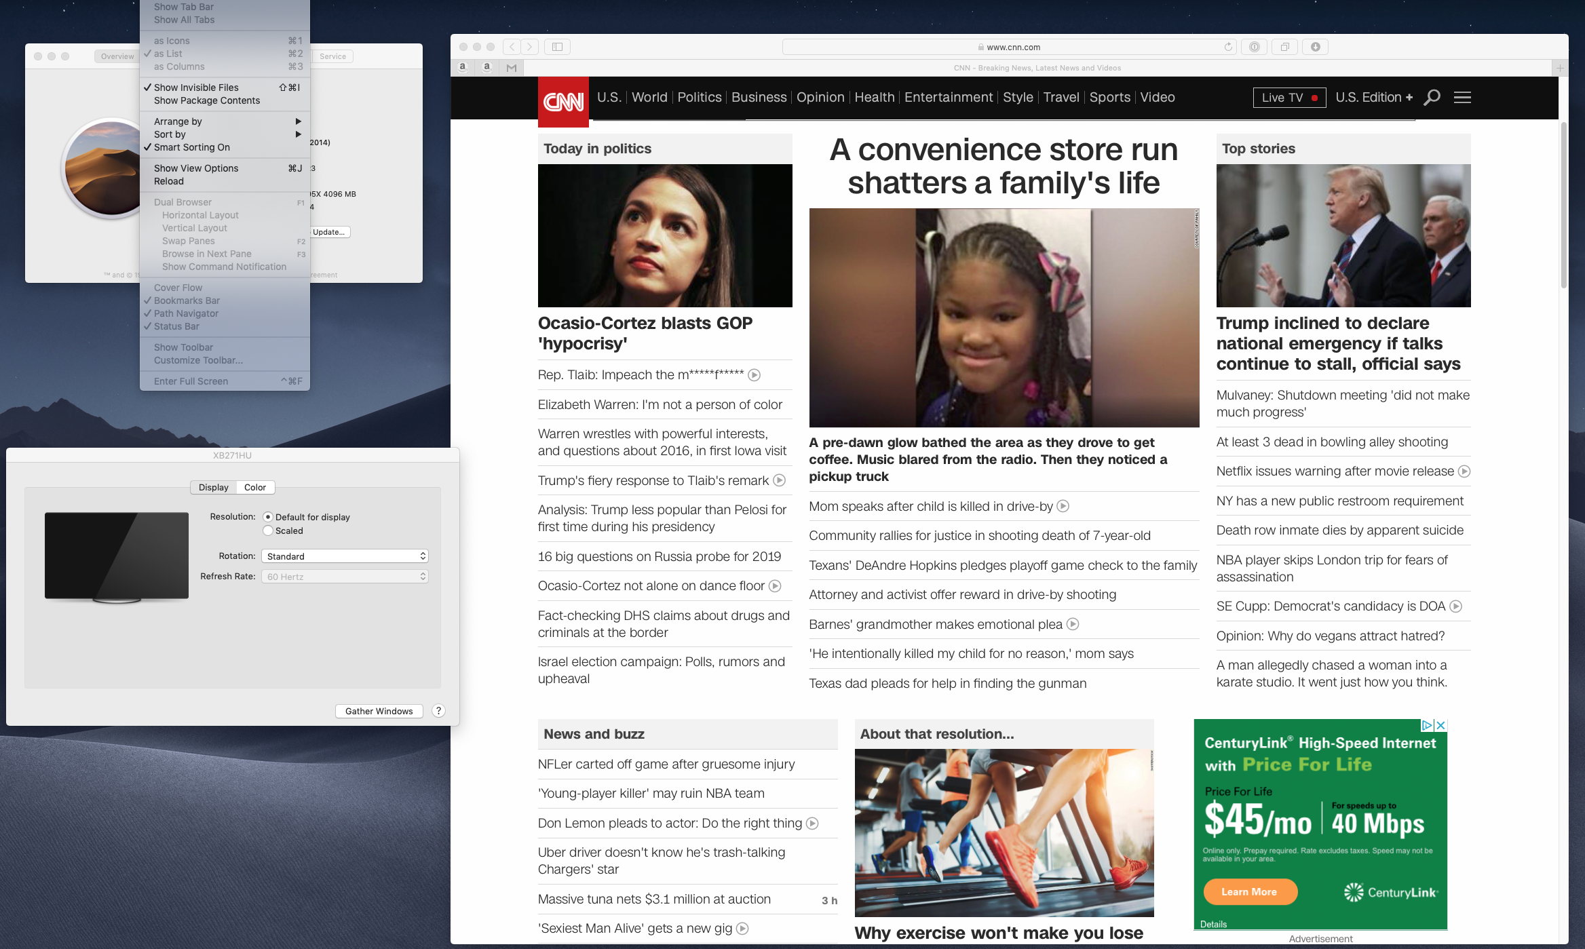Open the Rotation dropdown
This screenshot has width=1585, height=949.
coord(345,556)
